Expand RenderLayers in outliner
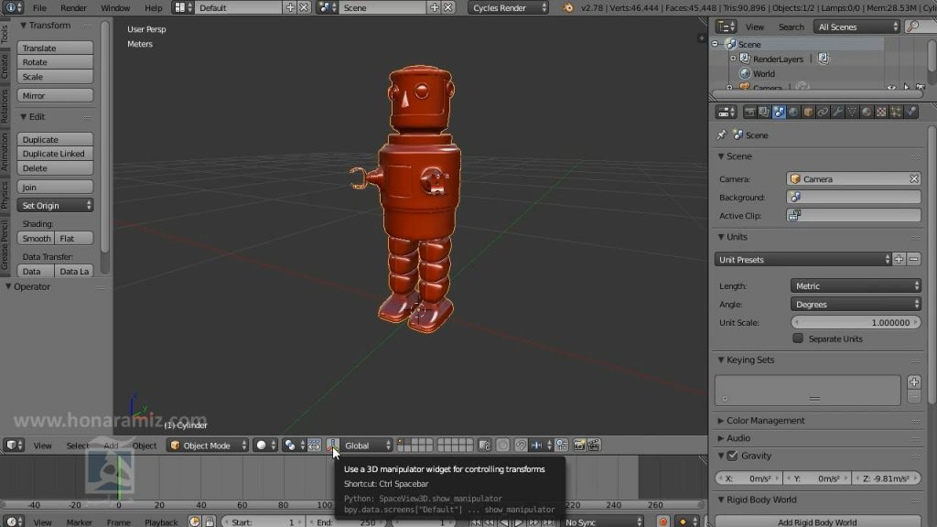Viewport: 937px width, 527px height. pyautogui.click(x=733, y=59)
